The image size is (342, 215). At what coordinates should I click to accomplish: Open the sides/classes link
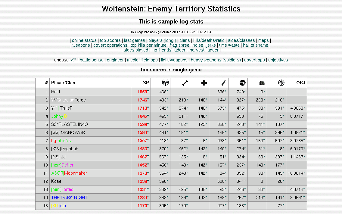(241, 40)
